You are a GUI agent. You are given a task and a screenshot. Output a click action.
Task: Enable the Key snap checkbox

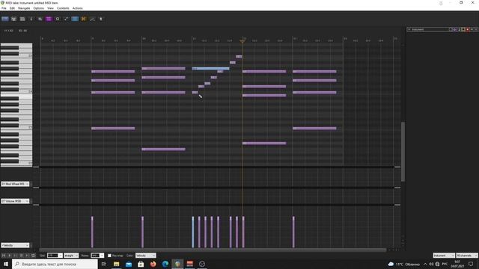(x=109, y=256)
